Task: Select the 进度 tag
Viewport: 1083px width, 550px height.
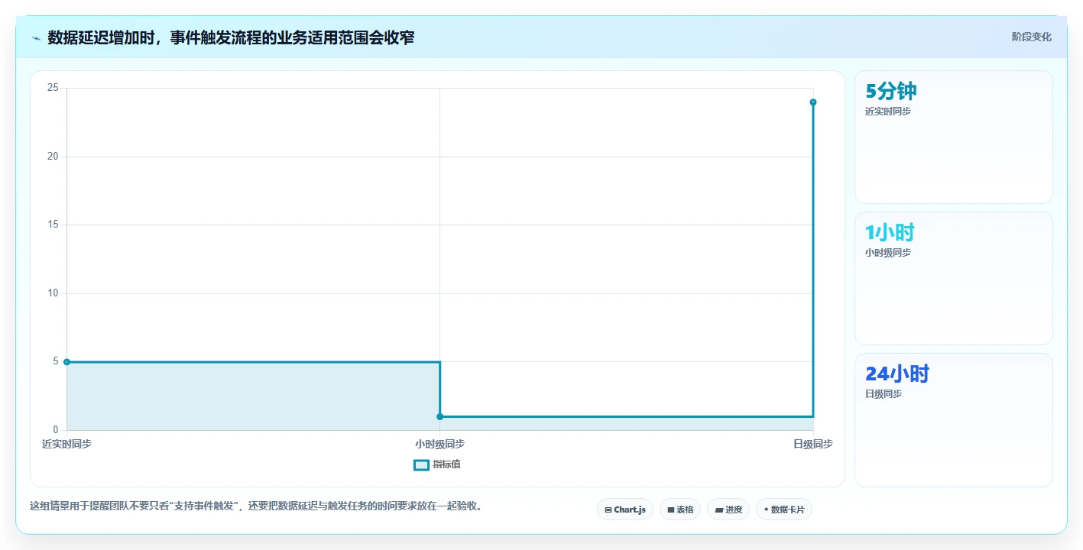Action: tap(728, 510)
